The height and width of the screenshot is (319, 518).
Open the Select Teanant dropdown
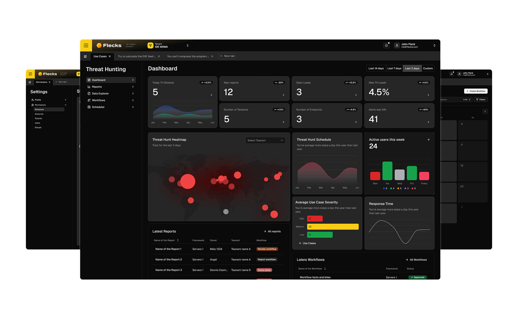click(265, 140)
